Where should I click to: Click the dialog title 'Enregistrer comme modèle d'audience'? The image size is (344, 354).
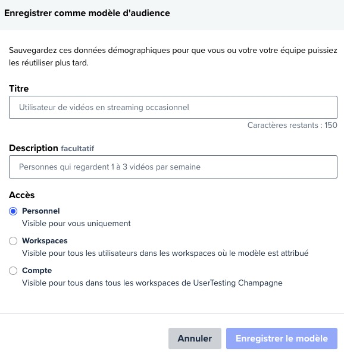[x=87, y=13]
